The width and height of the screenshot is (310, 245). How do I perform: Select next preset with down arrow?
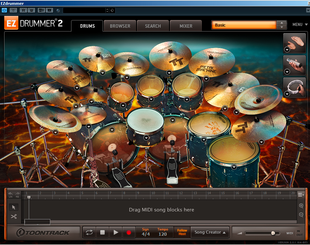pos(282,27)
